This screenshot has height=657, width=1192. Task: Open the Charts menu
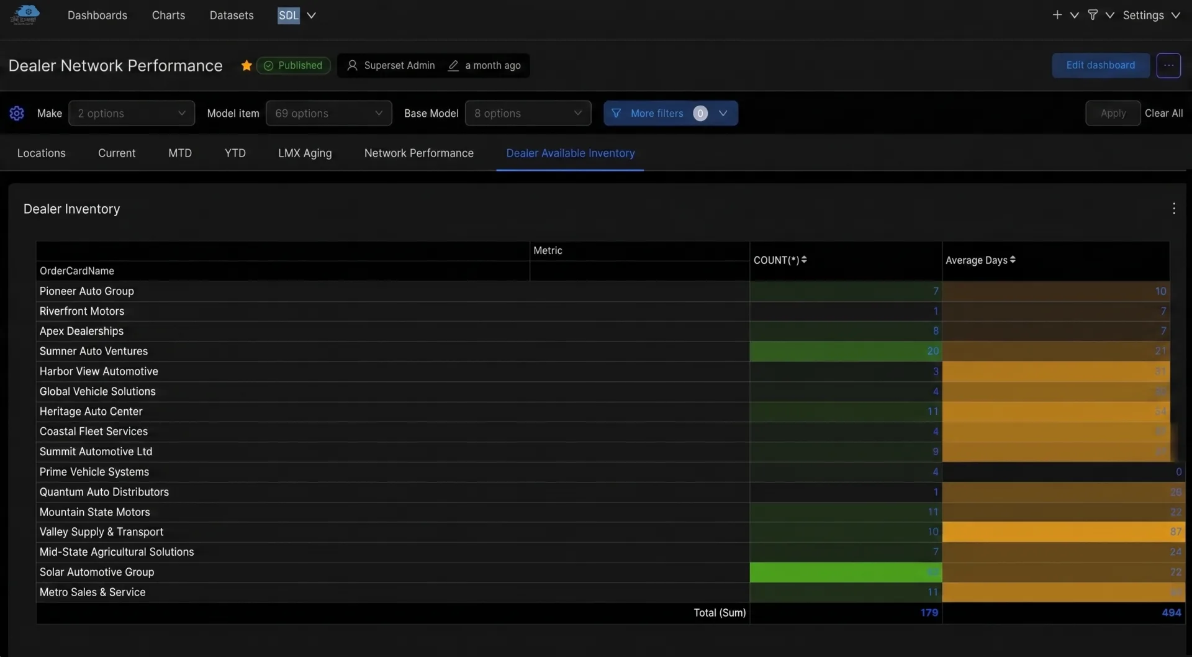click(168, 16)
